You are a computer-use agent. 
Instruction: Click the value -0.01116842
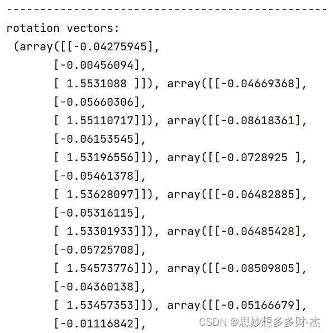(97, 324)
